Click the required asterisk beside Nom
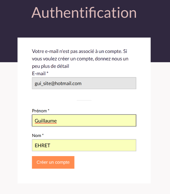Viewport: 170px width, 194px height. (43, 135)
